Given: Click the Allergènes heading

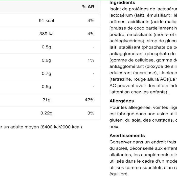Looking at the screenshot, I should tap(122, 101).
